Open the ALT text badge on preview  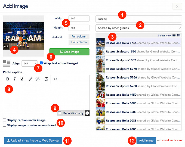6,46
